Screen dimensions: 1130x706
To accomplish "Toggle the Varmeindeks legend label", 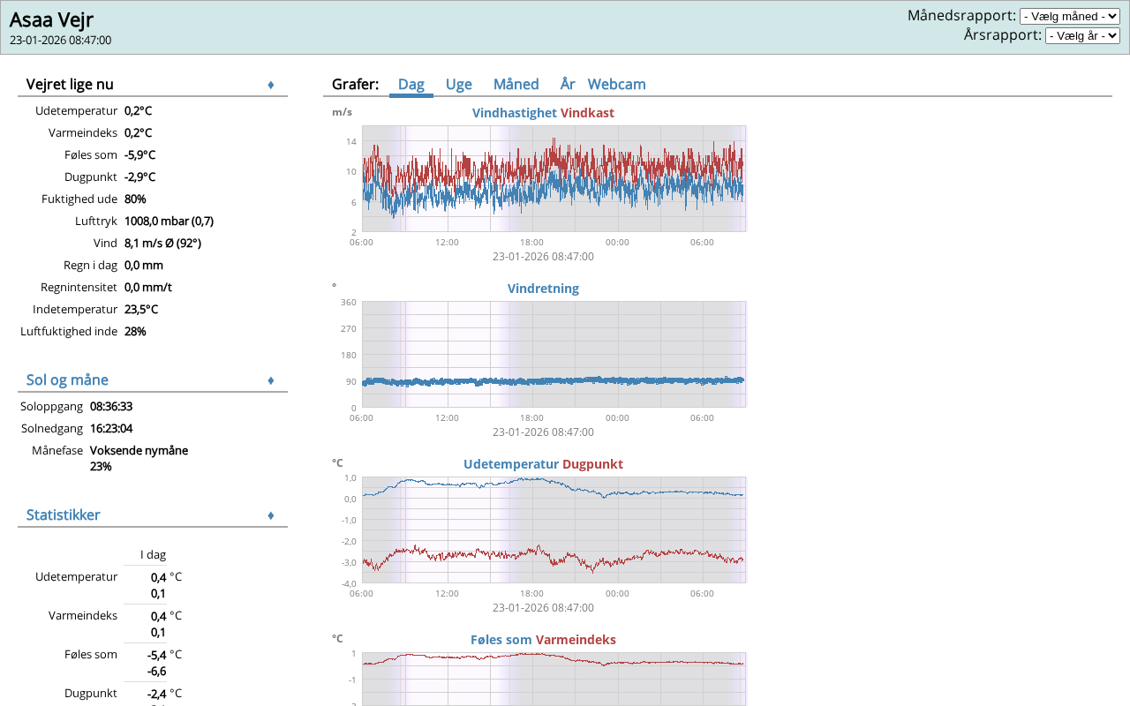I will pyautogui.click(x=576, y=640).
